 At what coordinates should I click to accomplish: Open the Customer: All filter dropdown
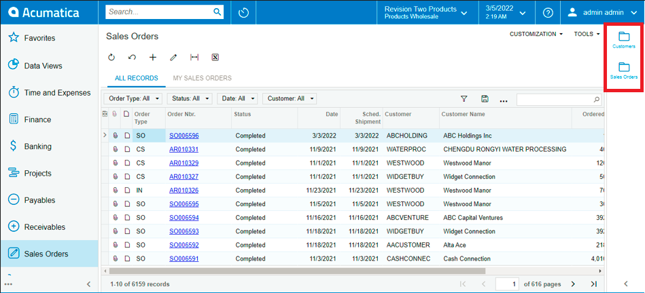tap(289, 98)
